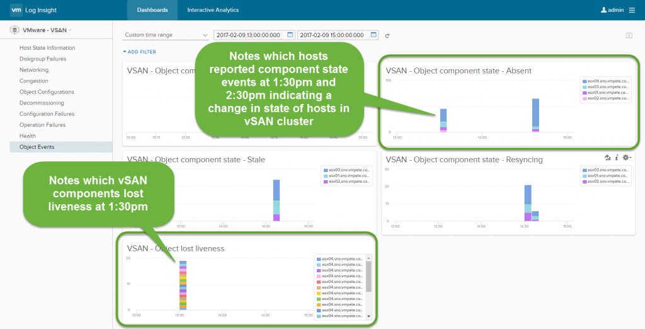
Task: Click the Object lost liveness widget title
Action: click(x=176, y=248)
